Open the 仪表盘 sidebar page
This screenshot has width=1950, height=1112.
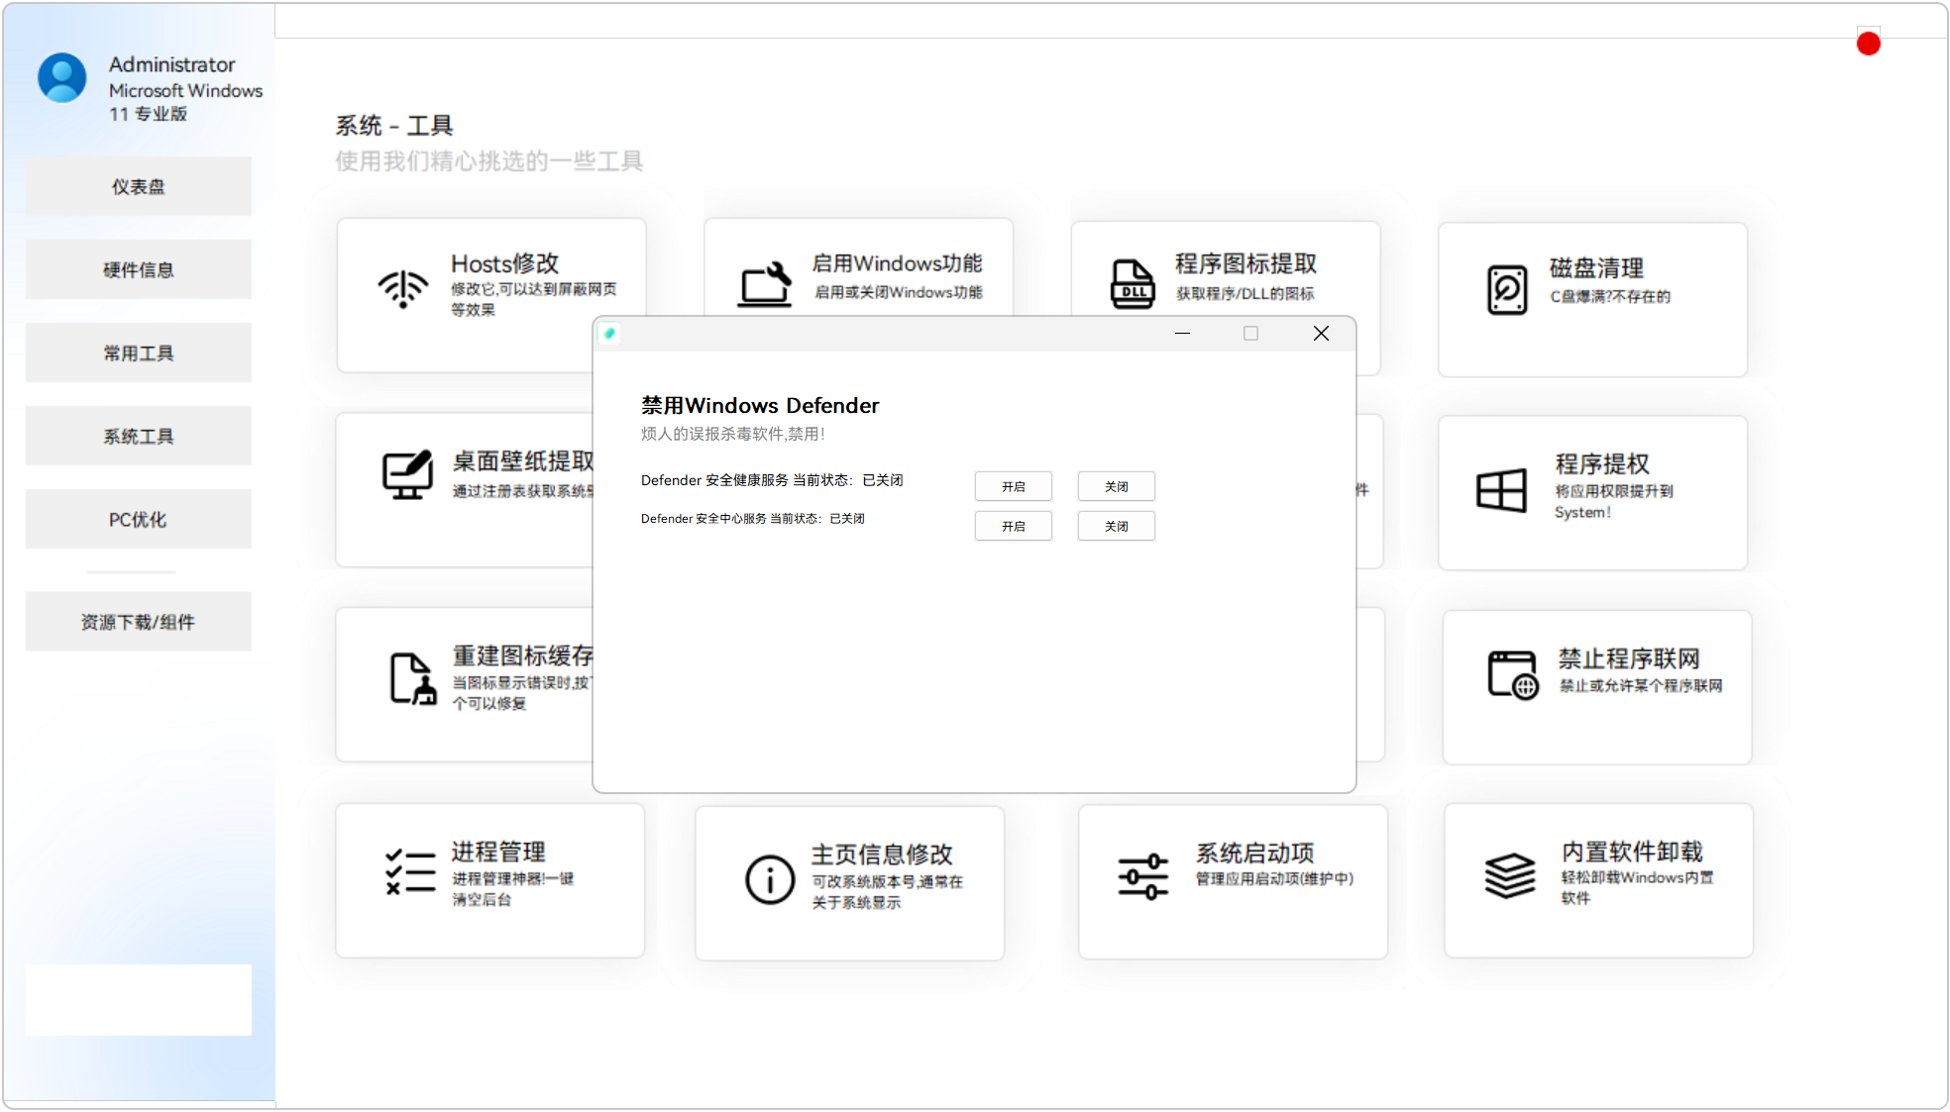click(x=139, y=186)
